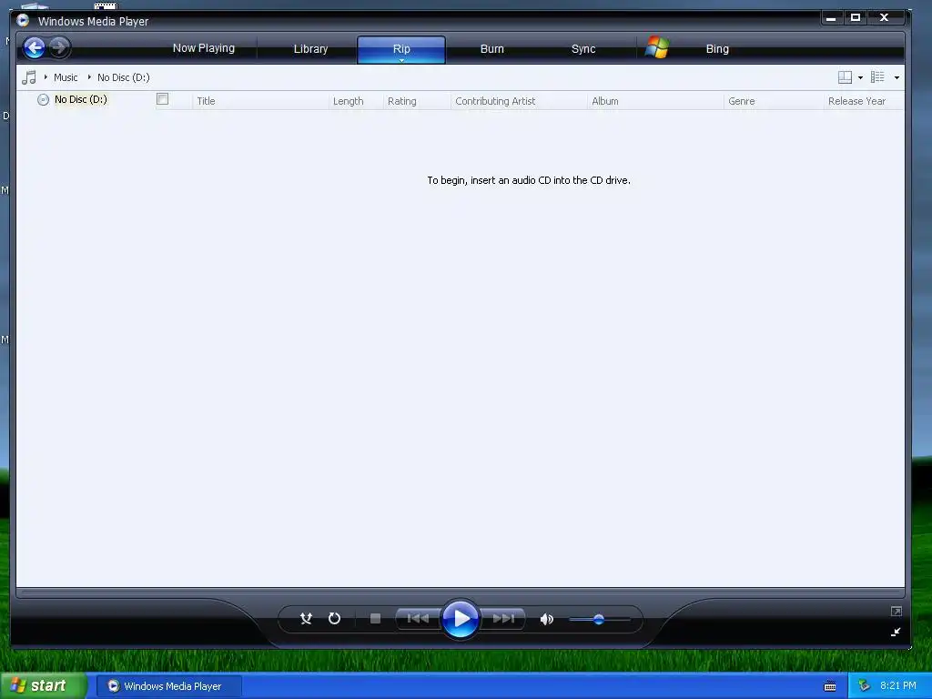This screenshot has width=932, height=699.
Task: Select No Disc (D:) in navigation pane
Action: tap(81, 99)
